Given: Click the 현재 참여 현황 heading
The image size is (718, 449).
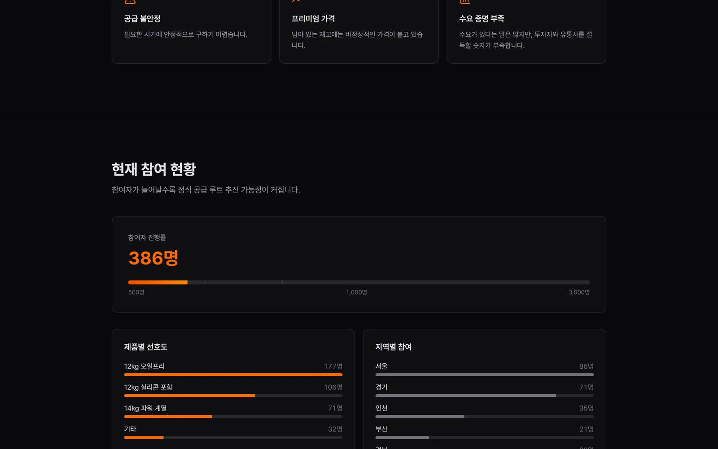Looking at the screenshot, I should [154, 169].
